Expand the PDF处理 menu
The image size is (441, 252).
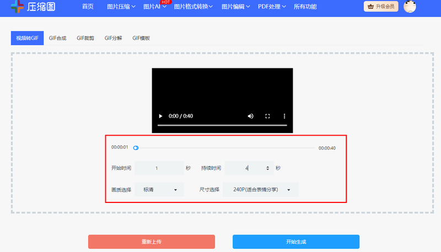click(x=272, y=7)
